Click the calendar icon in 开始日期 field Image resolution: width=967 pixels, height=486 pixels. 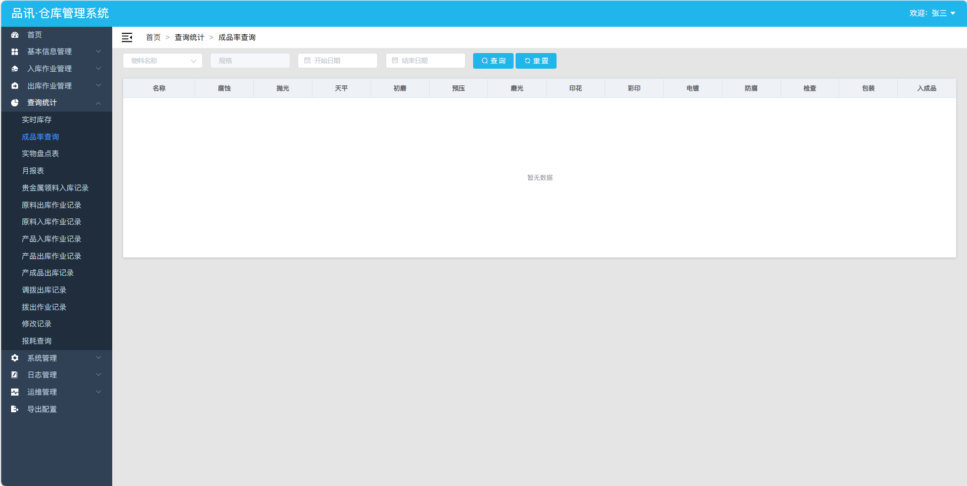tap(307, 61)
